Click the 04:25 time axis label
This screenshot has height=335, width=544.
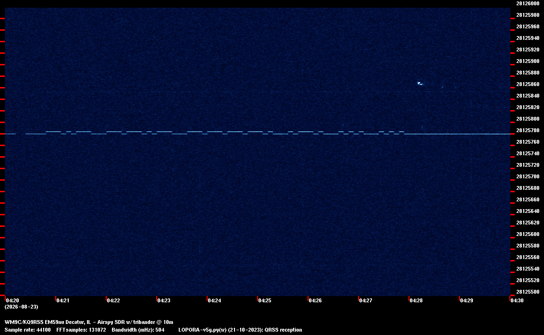pos(265,300)
